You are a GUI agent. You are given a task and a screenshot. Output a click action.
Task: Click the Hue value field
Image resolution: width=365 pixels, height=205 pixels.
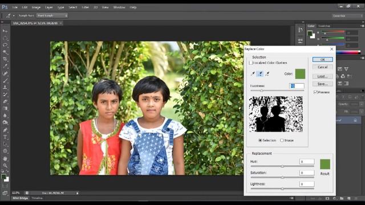tap(307, 162)
